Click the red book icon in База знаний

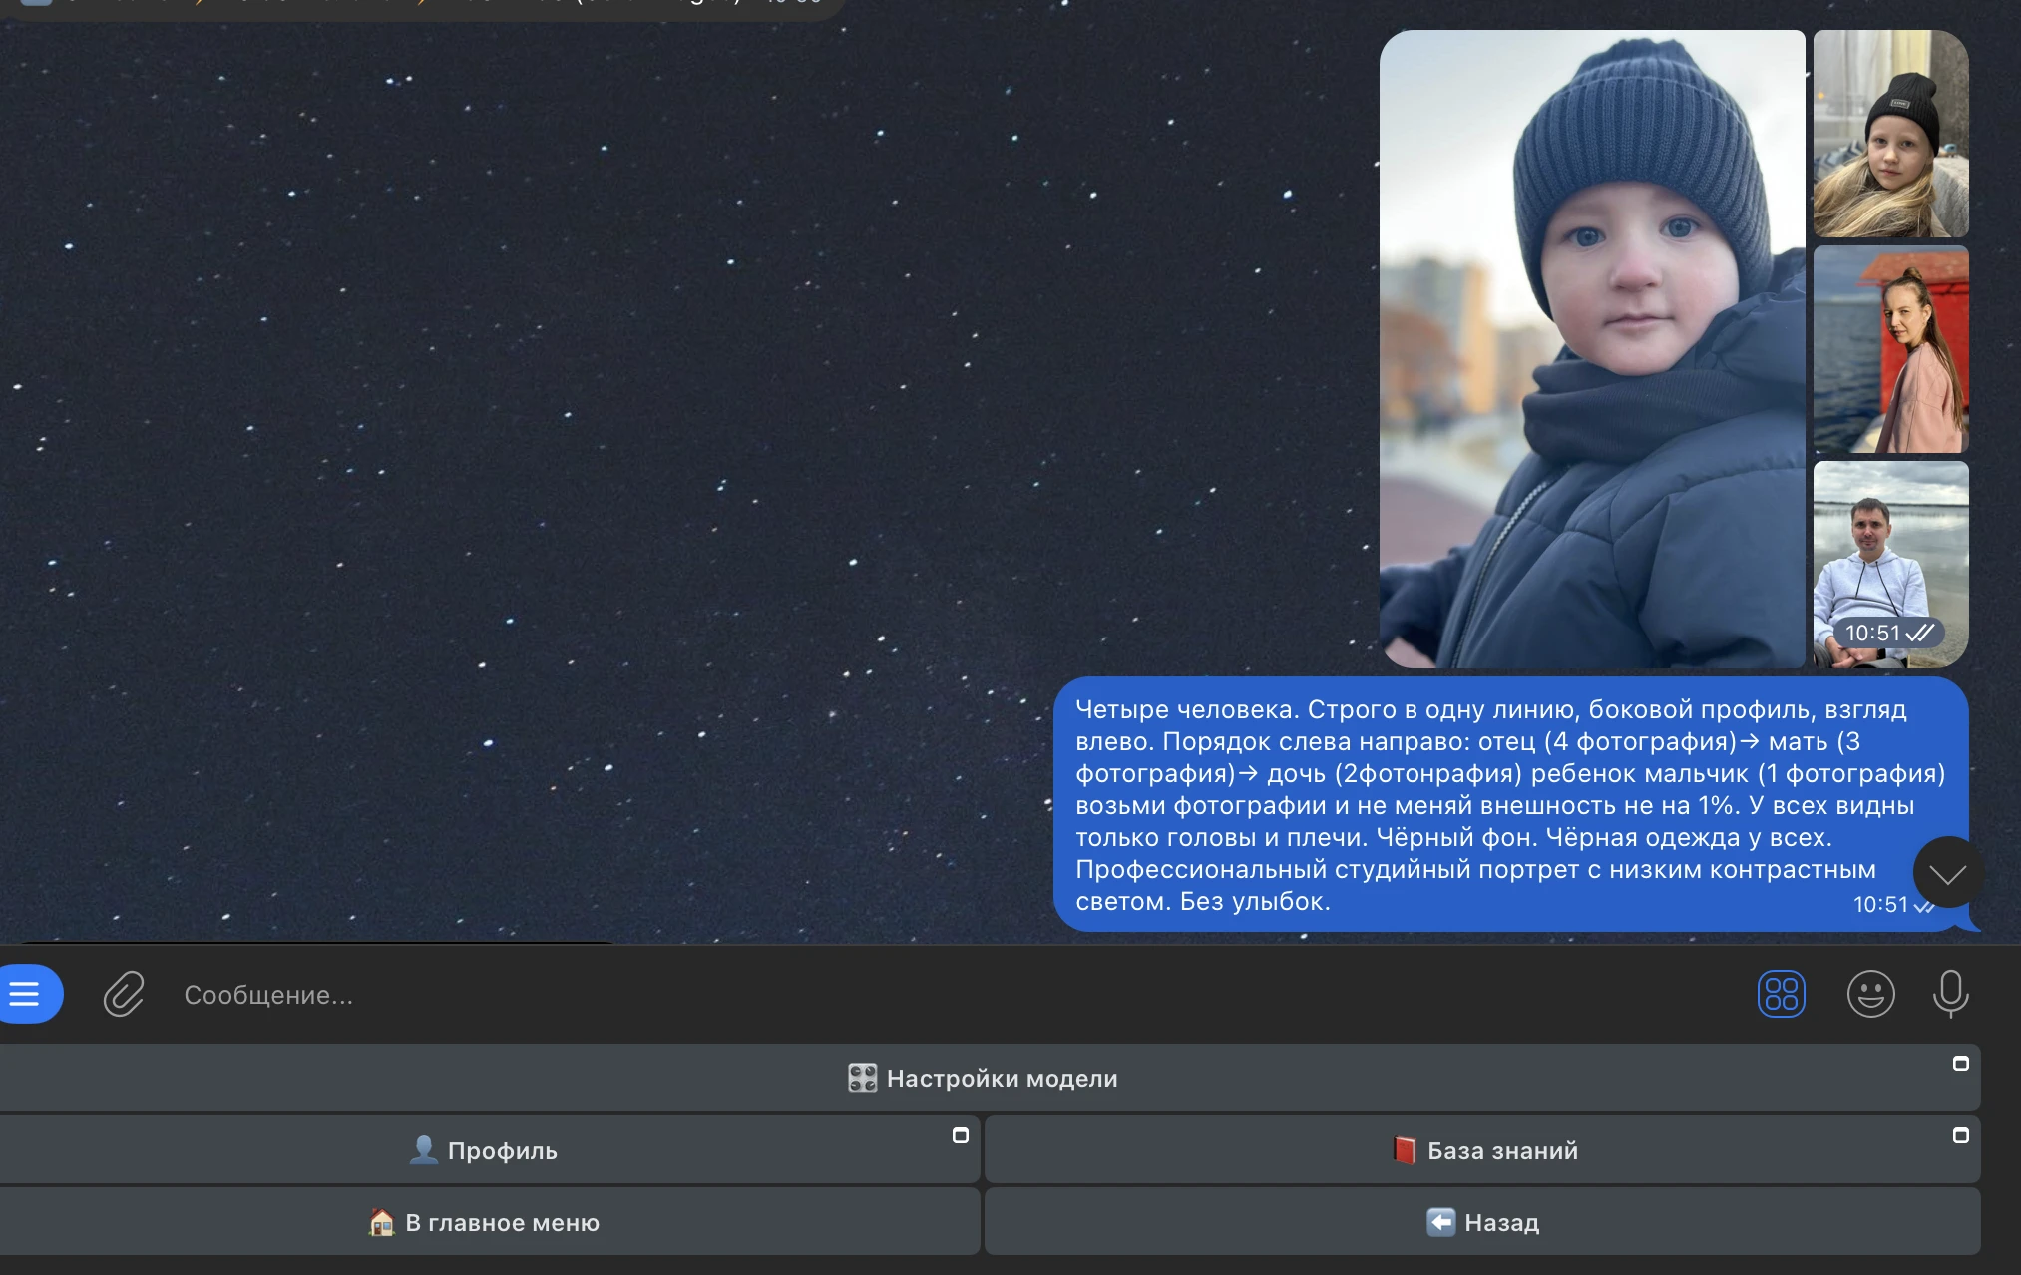1405,1150
